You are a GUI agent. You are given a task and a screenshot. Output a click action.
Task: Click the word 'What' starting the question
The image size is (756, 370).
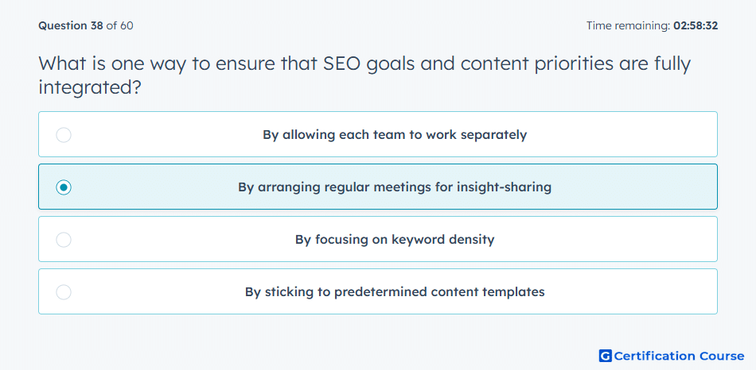tap(61, 64)
